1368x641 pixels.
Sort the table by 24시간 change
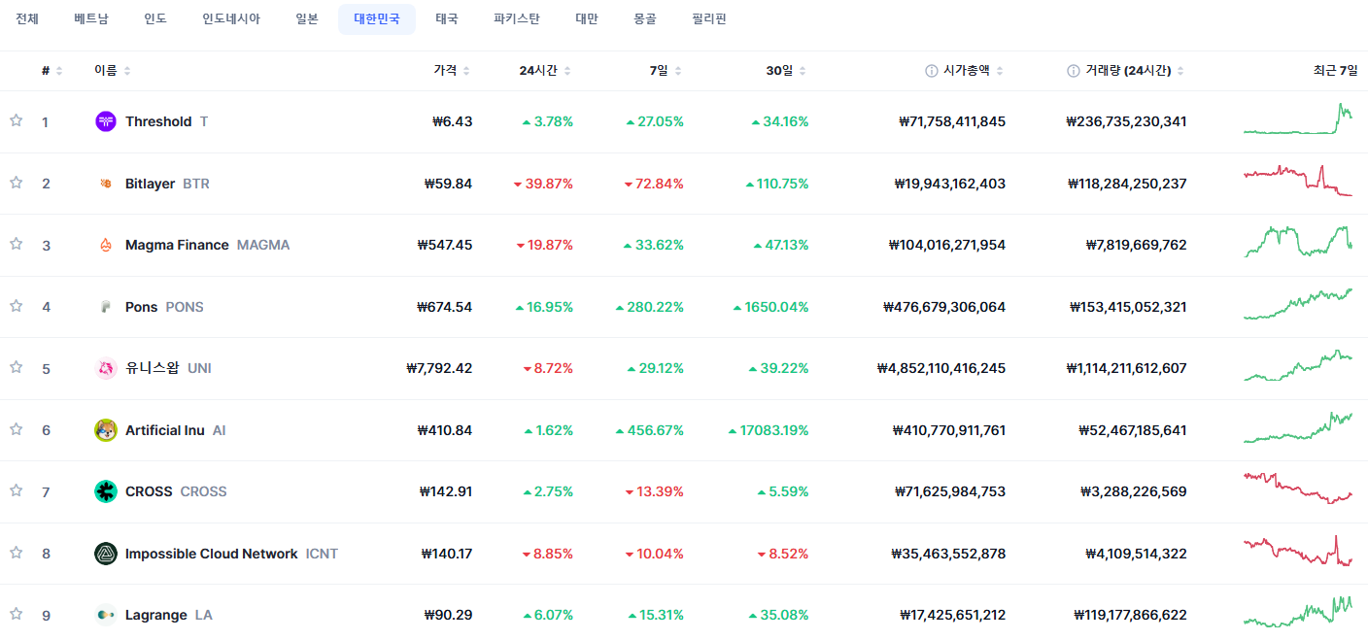[545, 71]
